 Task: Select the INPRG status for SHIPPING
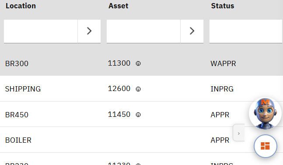tap(222, 89)
